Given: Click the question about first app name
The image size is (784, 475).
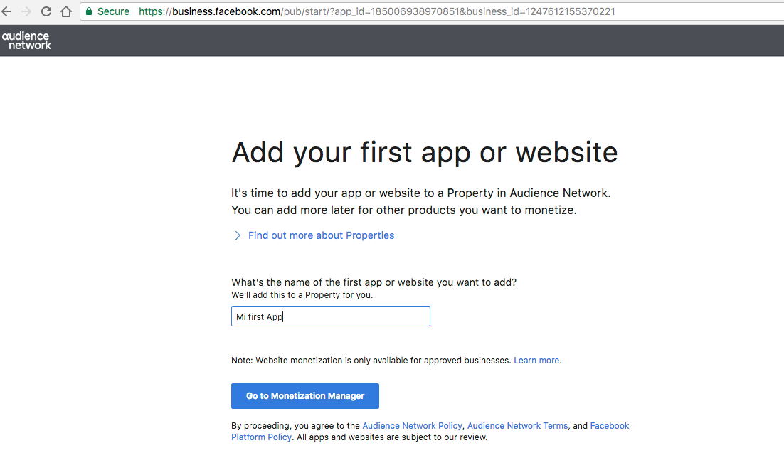Looking at the screenshot, I should tap(374, 282).
